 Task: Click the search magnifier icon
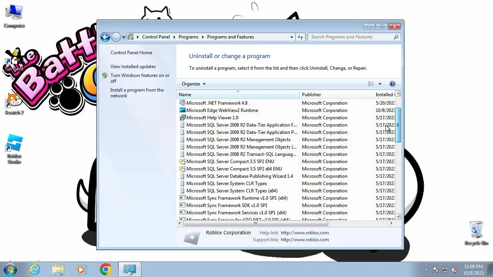pyautogui.click(x=396, y=37)
